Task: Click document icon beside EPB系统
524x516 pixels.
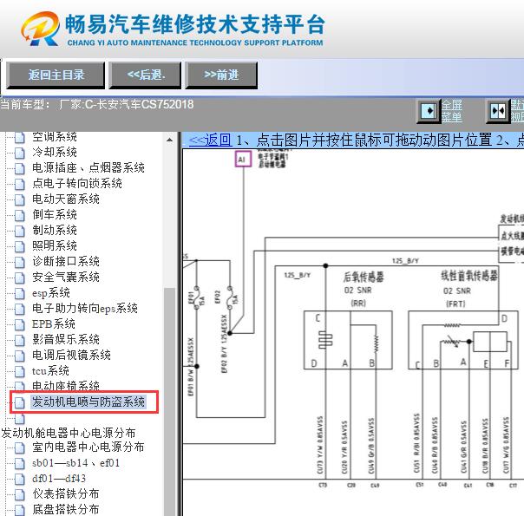Action: coord(20,324)
